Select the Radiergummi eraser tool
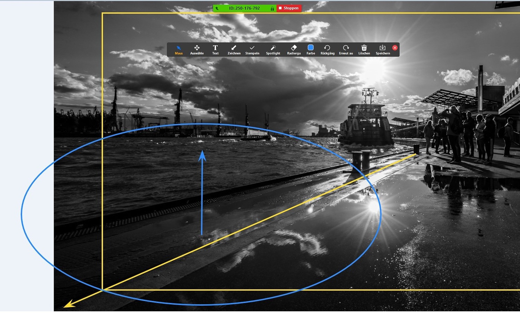520x313 pixels. (294, 49)
